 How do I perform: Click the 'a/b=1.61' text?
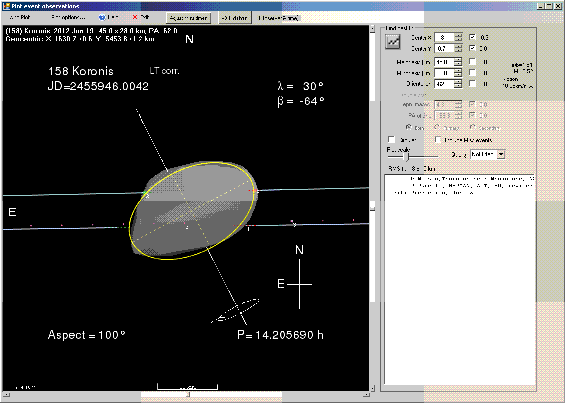522,65
